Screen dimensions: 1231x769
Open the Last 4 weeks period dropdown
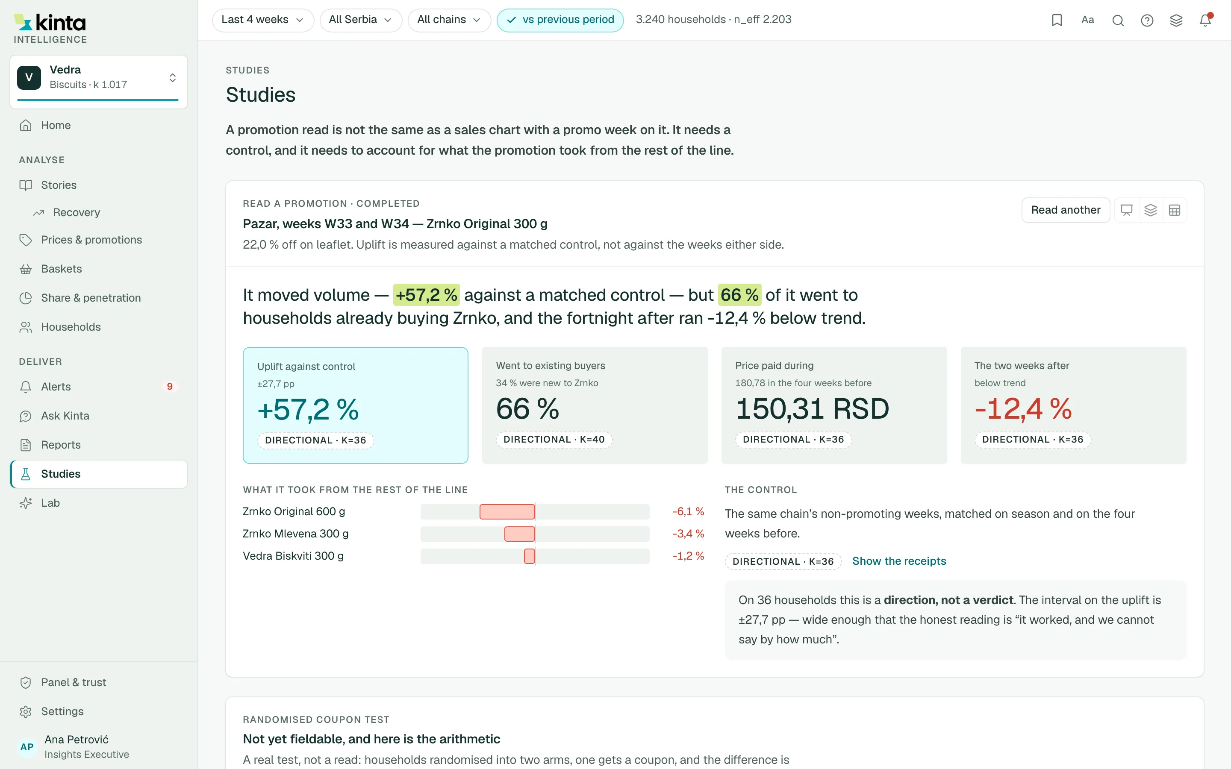(263, 20)
